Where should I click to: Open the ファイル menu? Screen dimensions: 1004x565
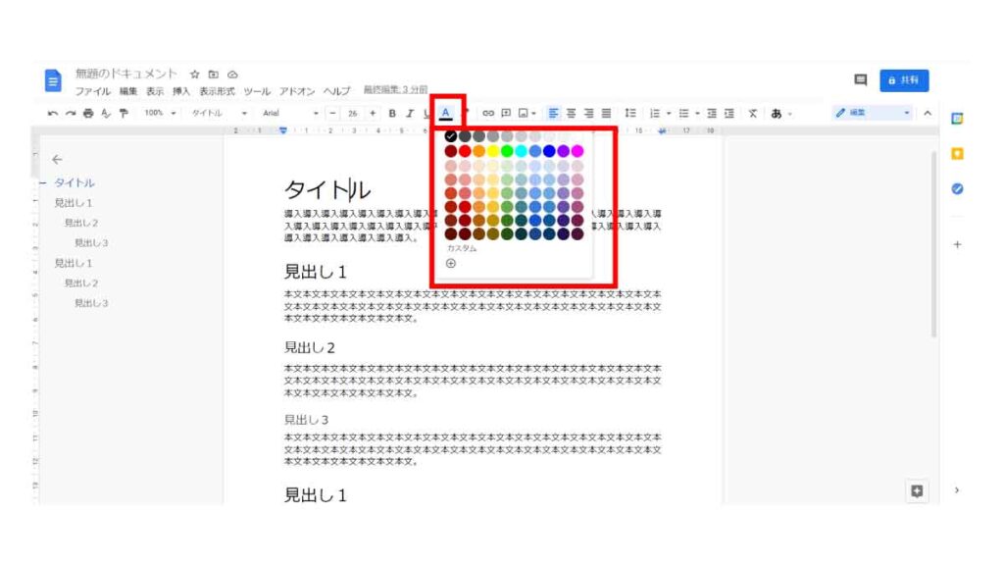coord(93,91)
